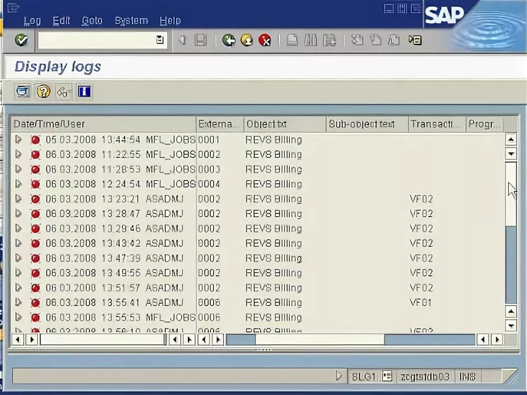Click the vertical scrollbar thumb
527x395 pixels.
point(511,194)
